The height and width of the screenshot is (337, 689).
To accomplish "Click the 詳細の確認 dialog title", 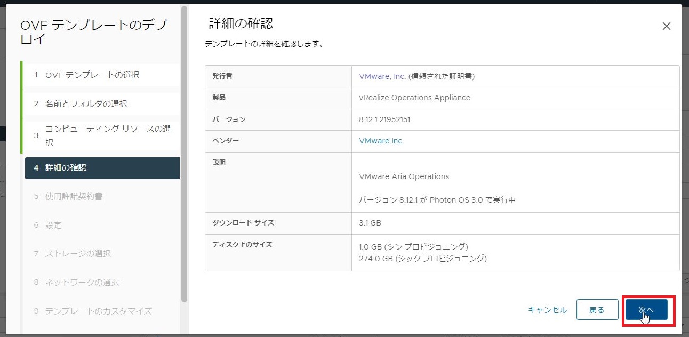I will click(233, 23).
